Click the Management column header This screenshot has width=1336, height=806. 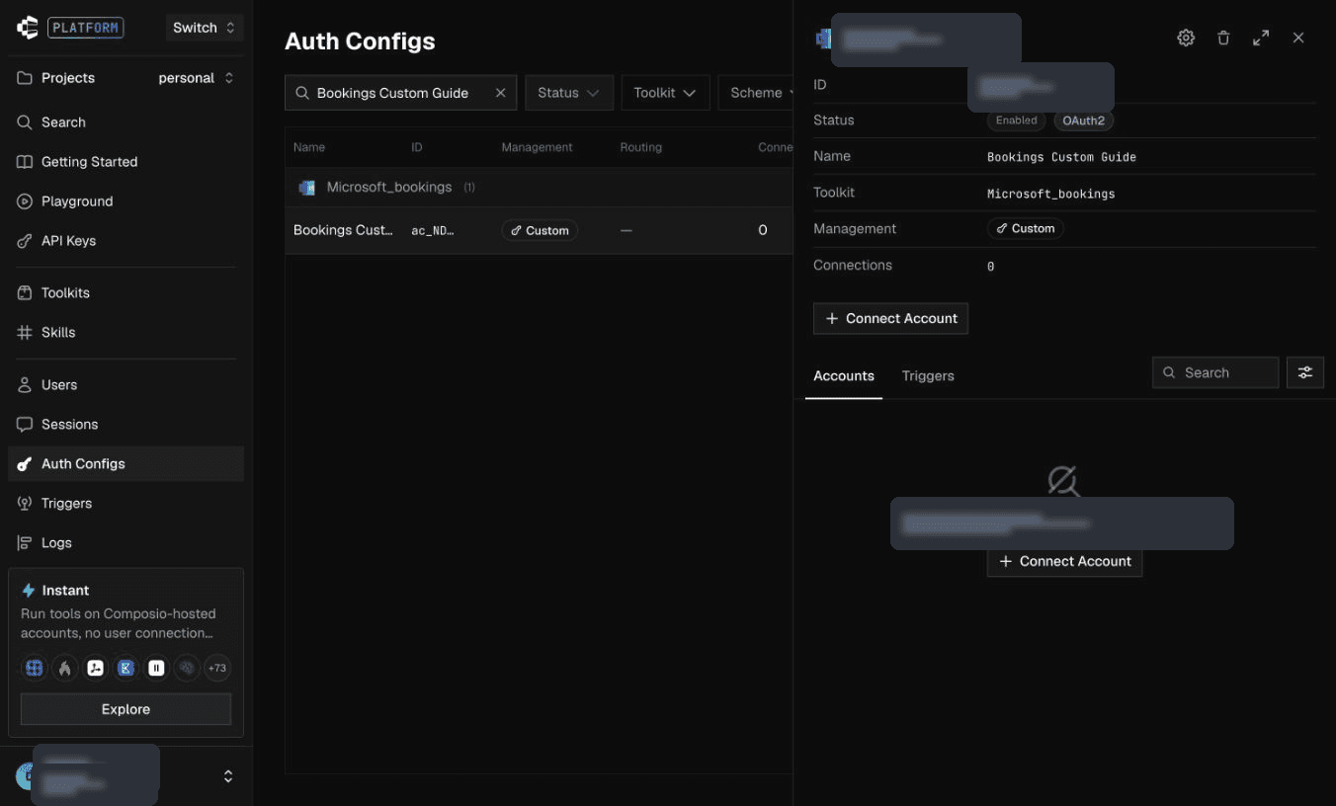point(537,147)
